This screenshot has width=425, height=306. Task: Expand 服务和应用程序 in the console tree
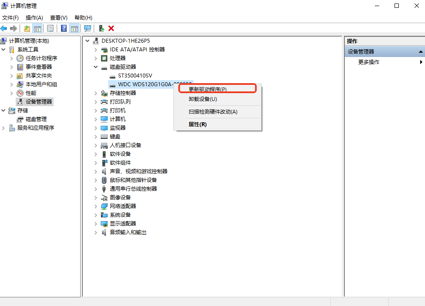4,128
